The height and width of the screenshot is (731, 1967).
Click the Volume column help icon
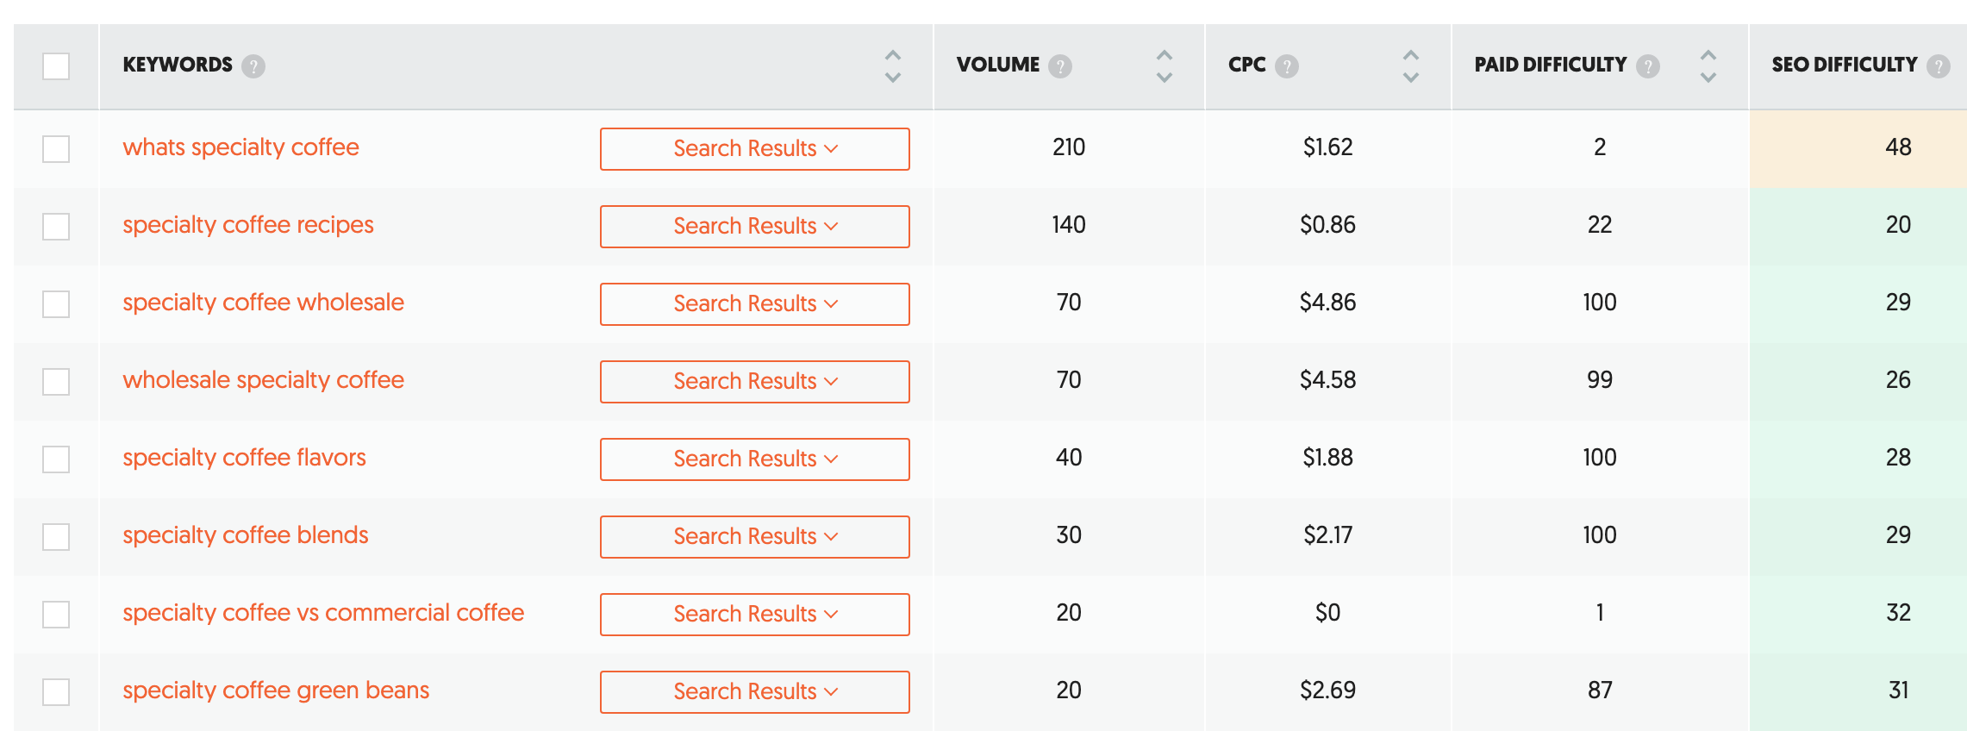pos(1060,66)
